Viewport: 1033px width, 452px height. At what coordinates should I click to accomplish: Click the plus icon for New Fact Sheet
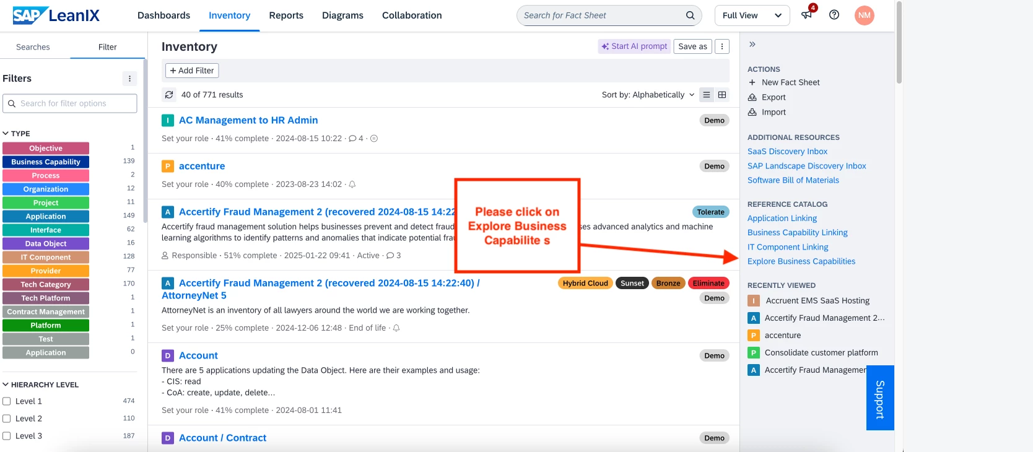tap(752, 82)
